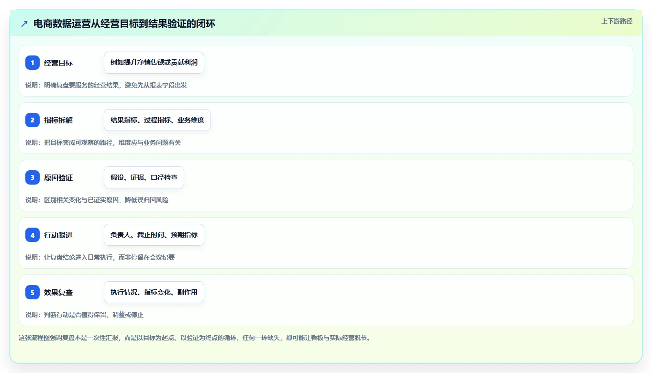Click the arrow icon beside the flowchart title
The width and height of the screenshot is (652, 373).
[x=24, y=23]
